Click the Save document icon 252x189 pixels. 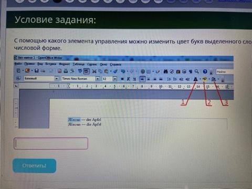pos(37,71)
